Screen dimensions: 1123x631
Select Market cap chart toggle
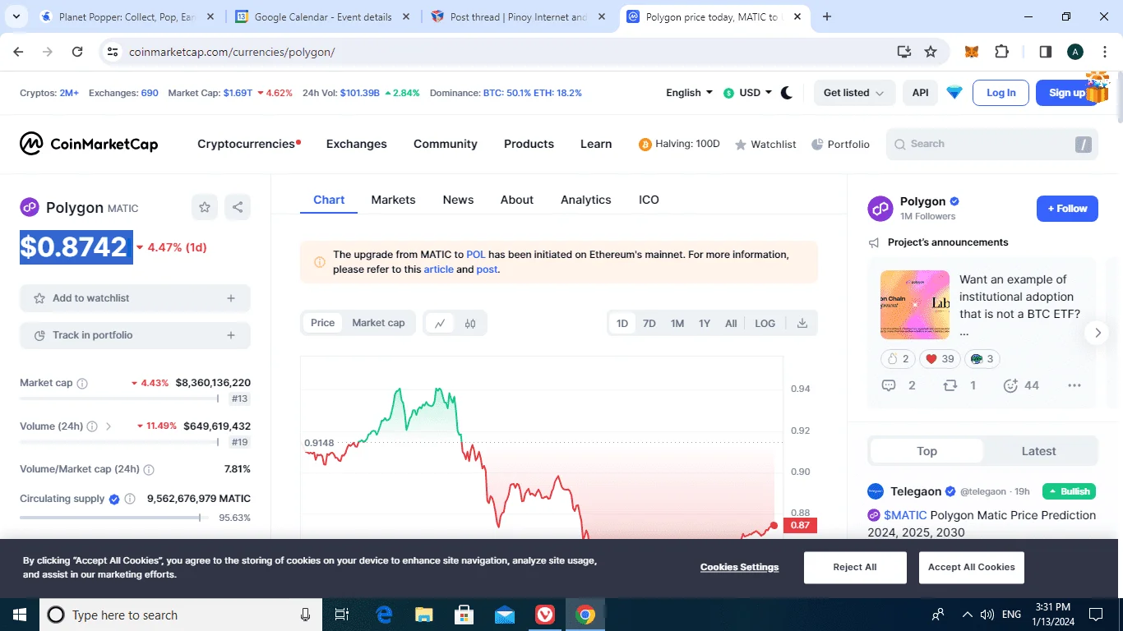click(x=378, y=323)
